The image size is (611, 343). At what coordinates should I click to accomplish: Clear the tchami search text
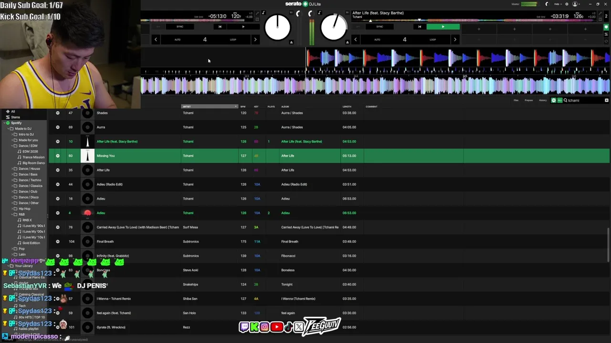point(607,101)
